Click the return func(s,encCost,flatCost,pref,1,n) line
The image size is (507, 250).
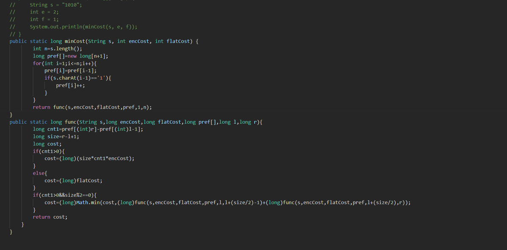(x=93, y=107)
